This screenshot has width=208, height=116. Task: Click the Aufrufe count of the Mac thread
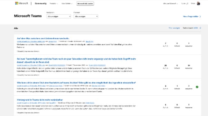point(166,43)
